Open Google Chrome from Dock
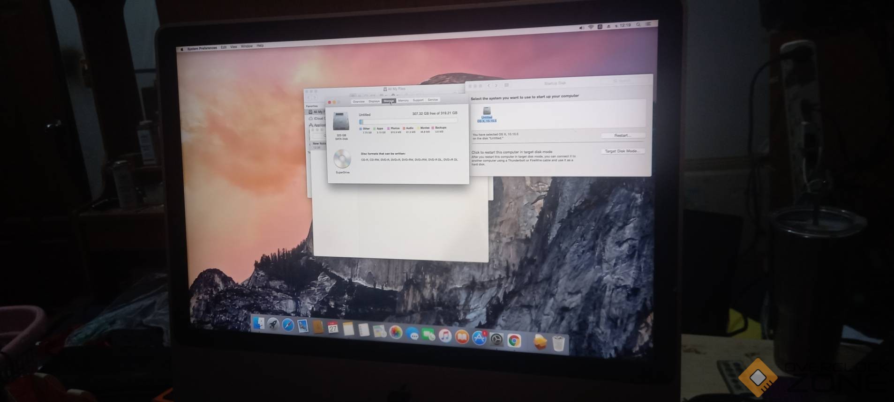 514,341
